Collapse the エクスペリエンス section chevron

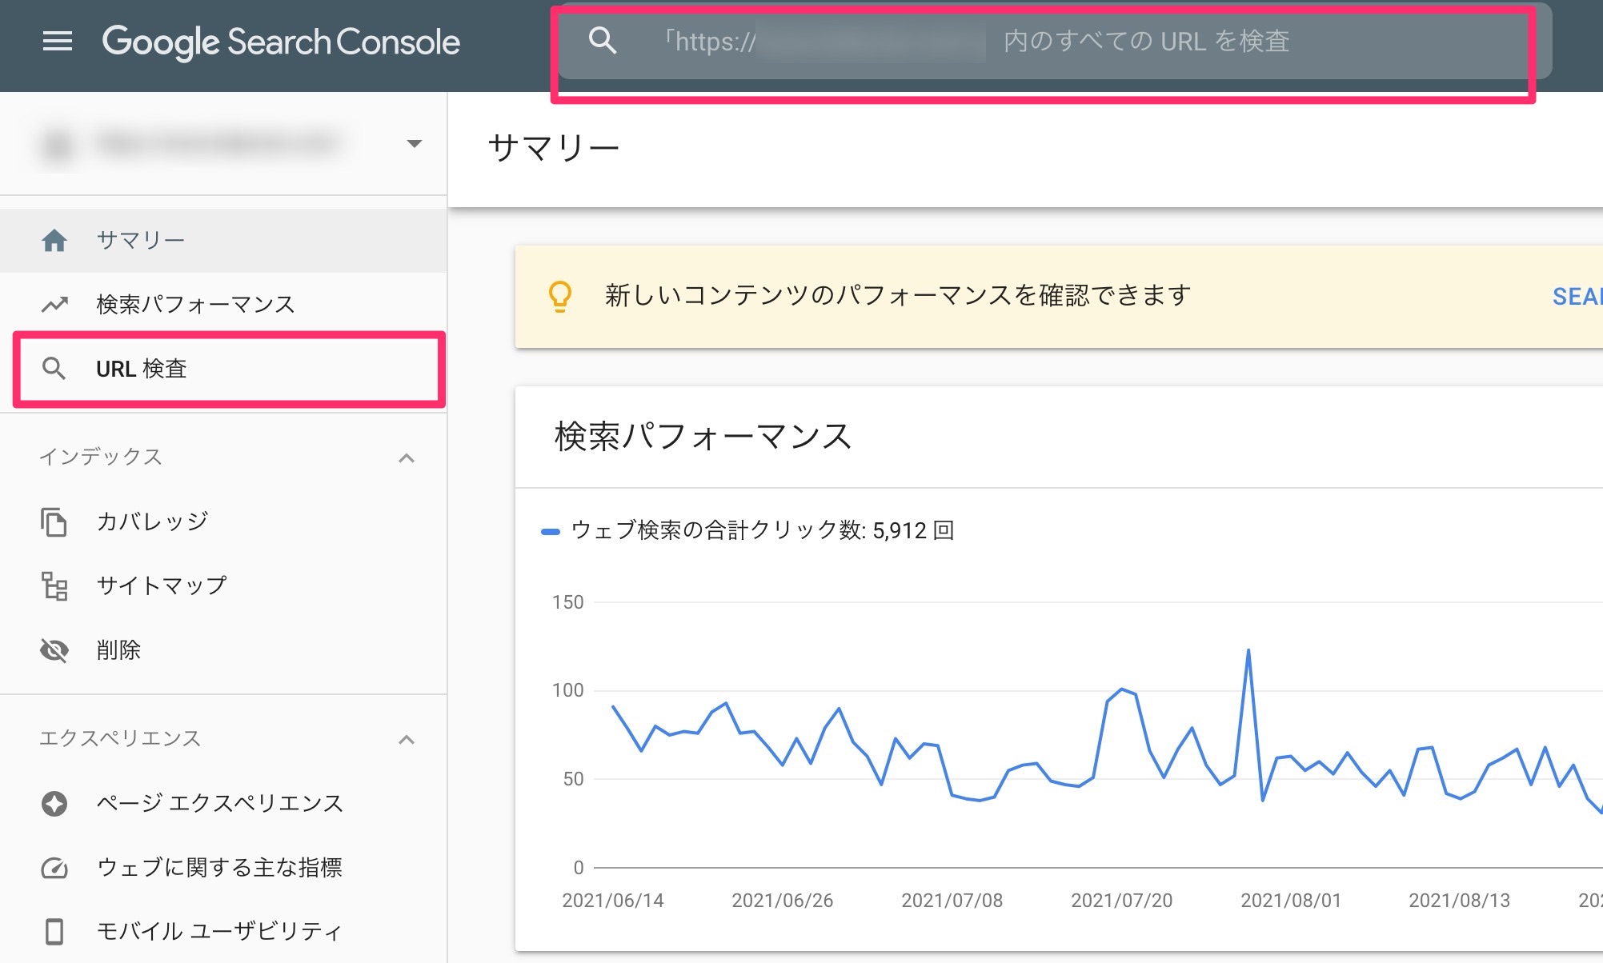[407, 739]
